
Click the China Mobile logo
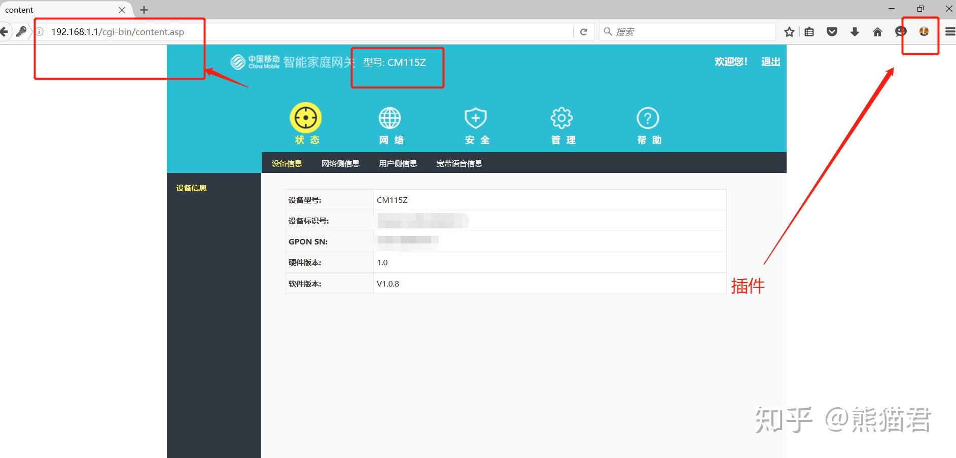click(255, 62)
